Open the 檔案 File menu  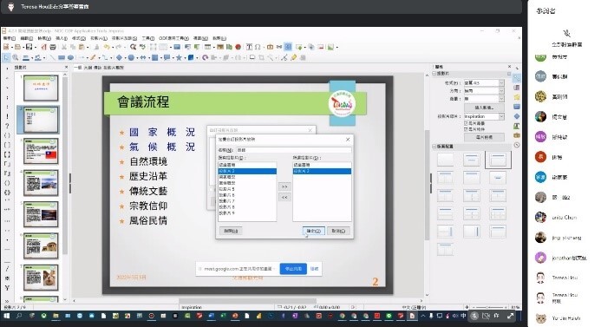point(10,38)
